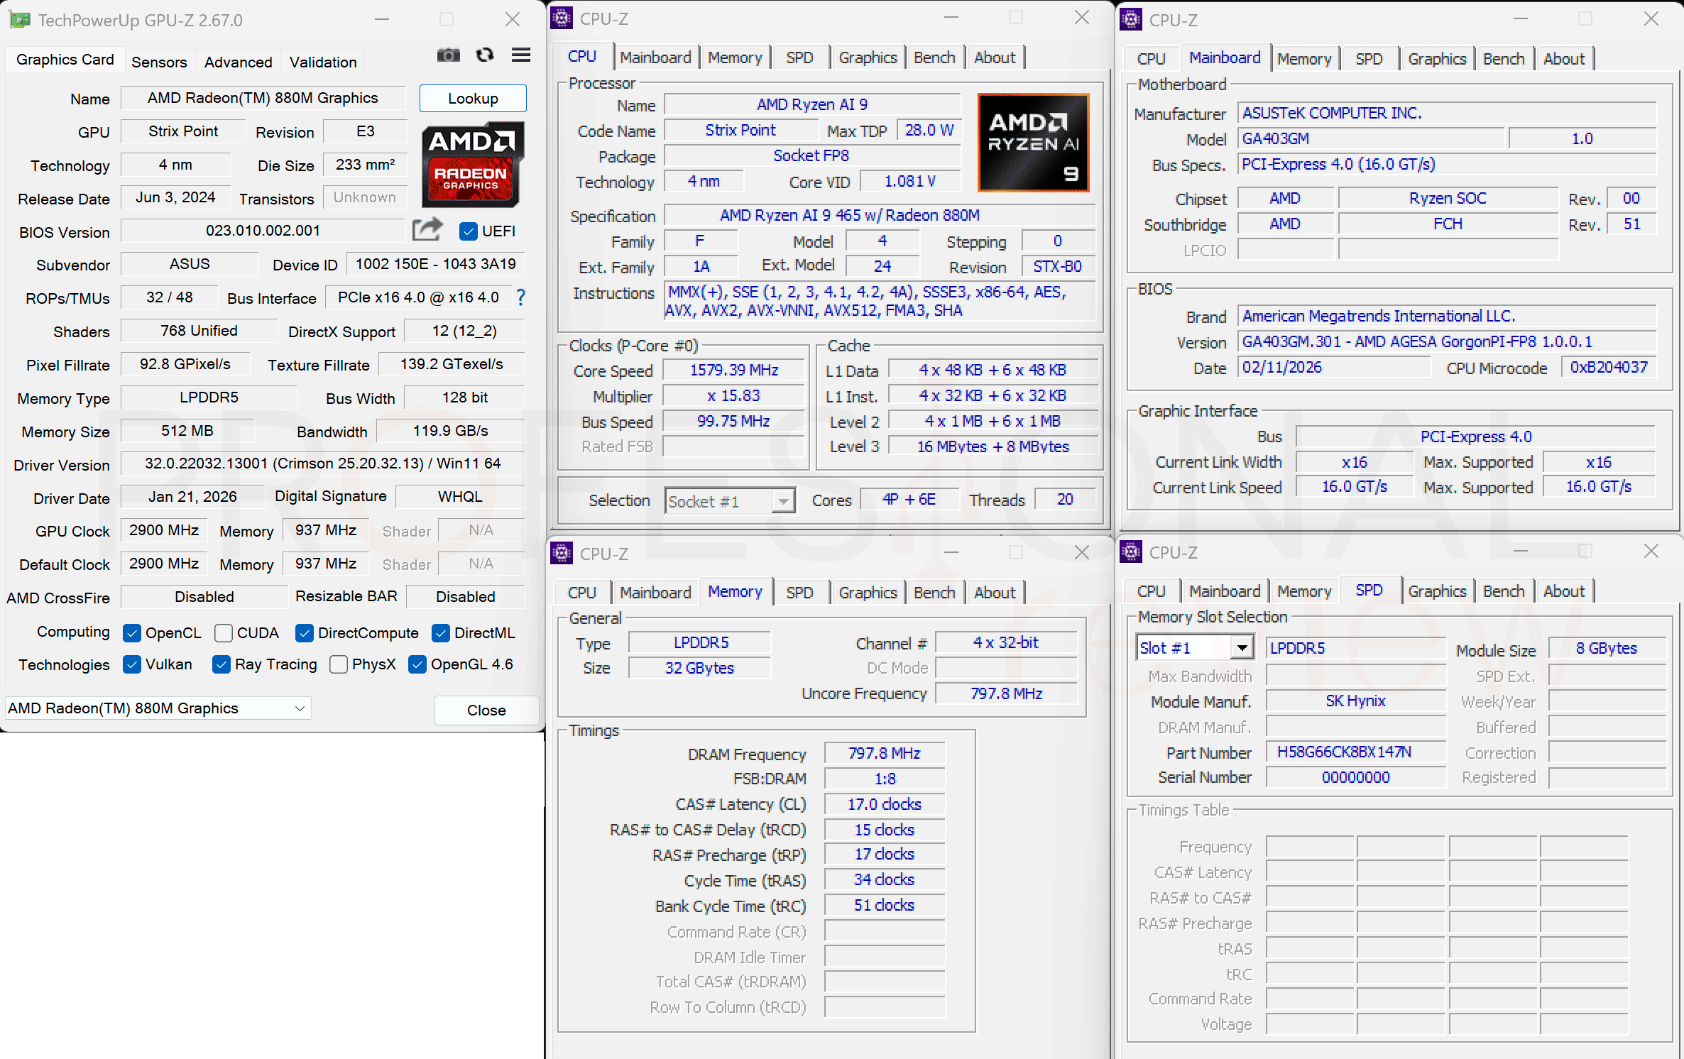Click the Close button in GPU-Z

(486, 710)
